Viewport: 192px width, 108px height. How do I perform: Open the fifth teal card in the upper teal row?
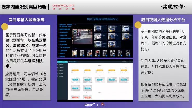(124, 80)
